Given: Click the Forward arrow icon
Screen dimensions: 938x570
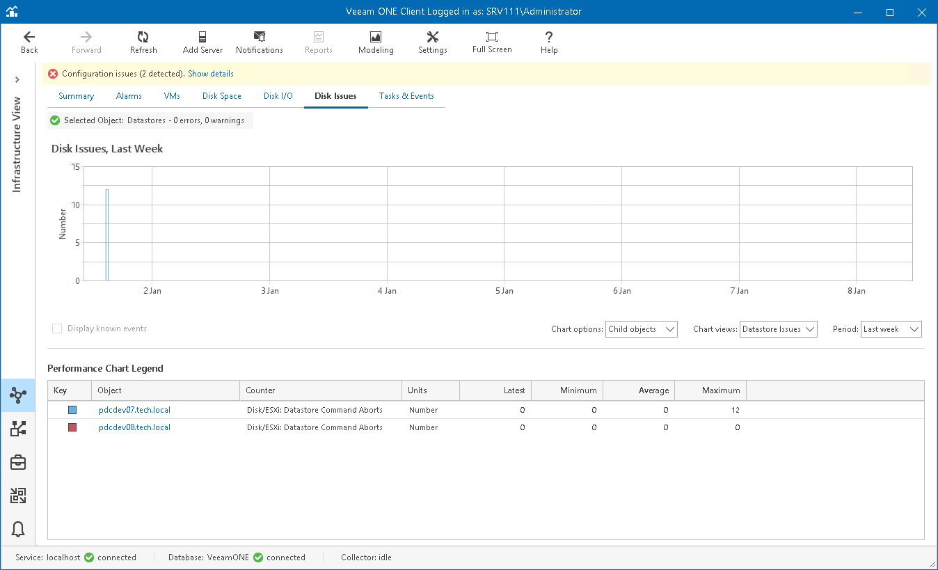Looking at the screenshot, I should click(86, 37).
